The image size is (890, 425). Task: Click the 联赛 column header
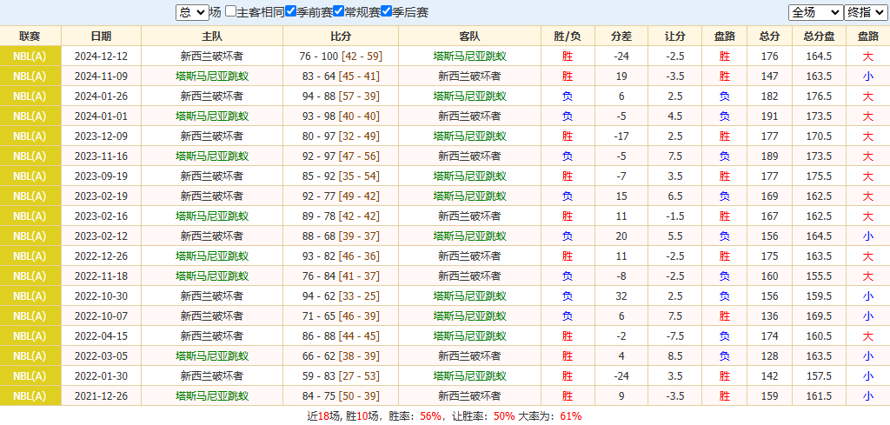pyautogui.click(x=30, y=37)
